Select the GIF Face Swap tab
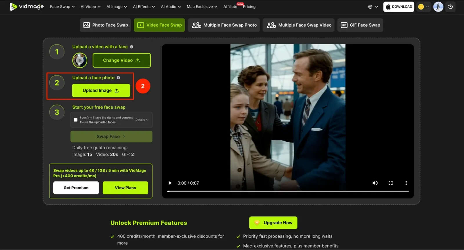 [360, 25]
